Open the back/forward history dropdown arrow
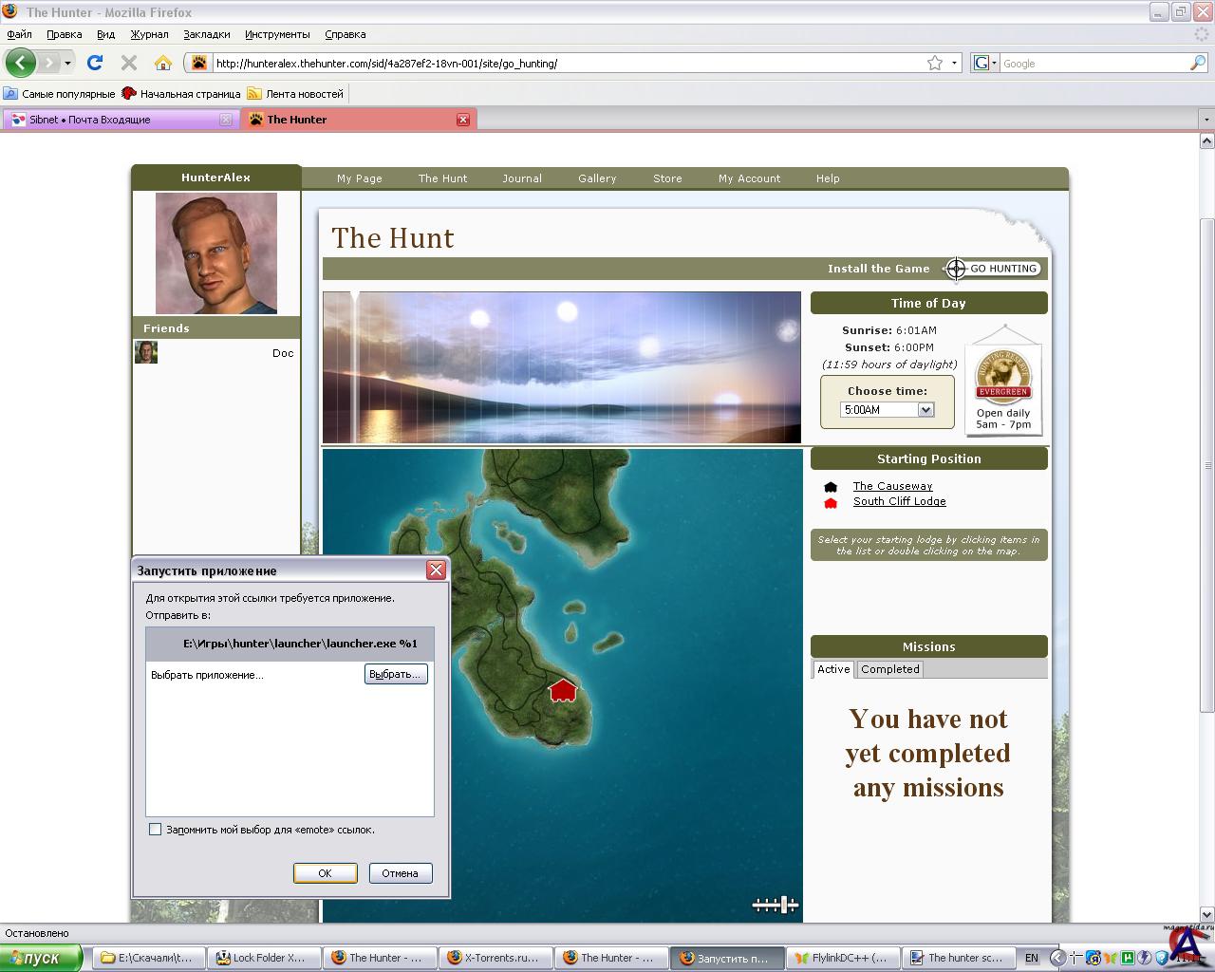This screenshot has width=1215, height=972. tap(67, 64)
